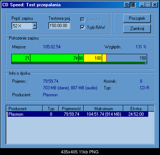160x155 pixels.
Task: Minimize the CD Speed window
Action: 142,5
